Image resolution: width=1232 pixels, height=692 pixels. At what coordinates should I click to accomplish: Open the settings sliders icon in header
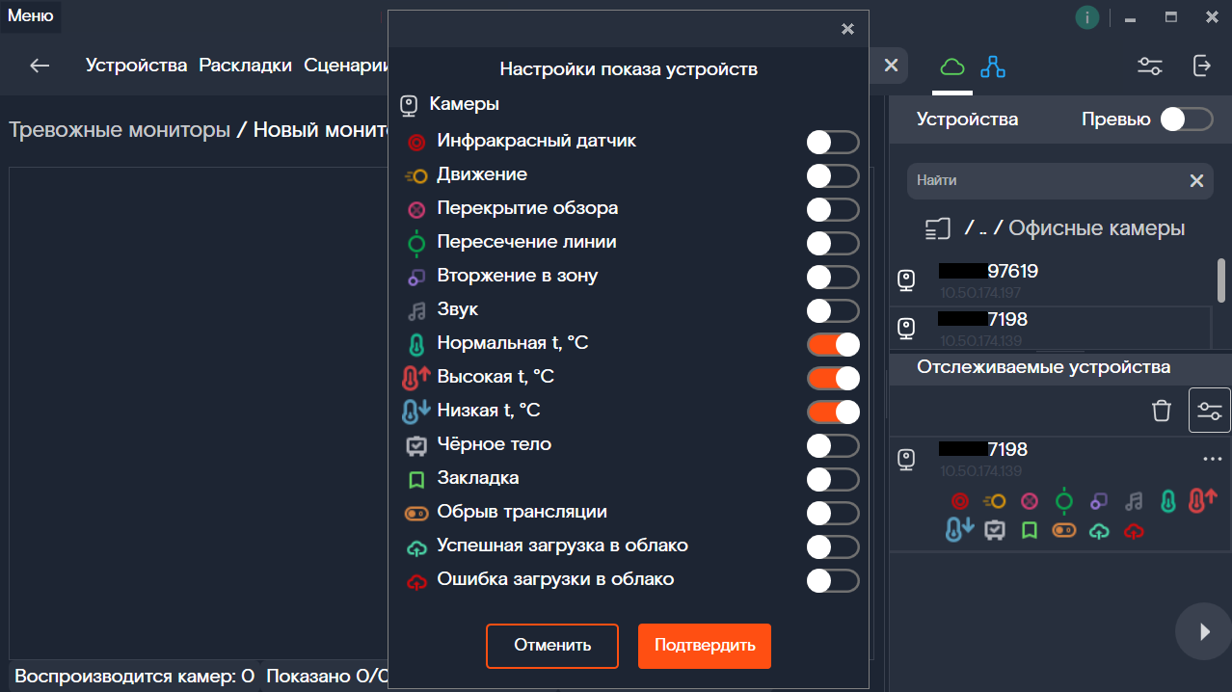[x=1150, y=67]
